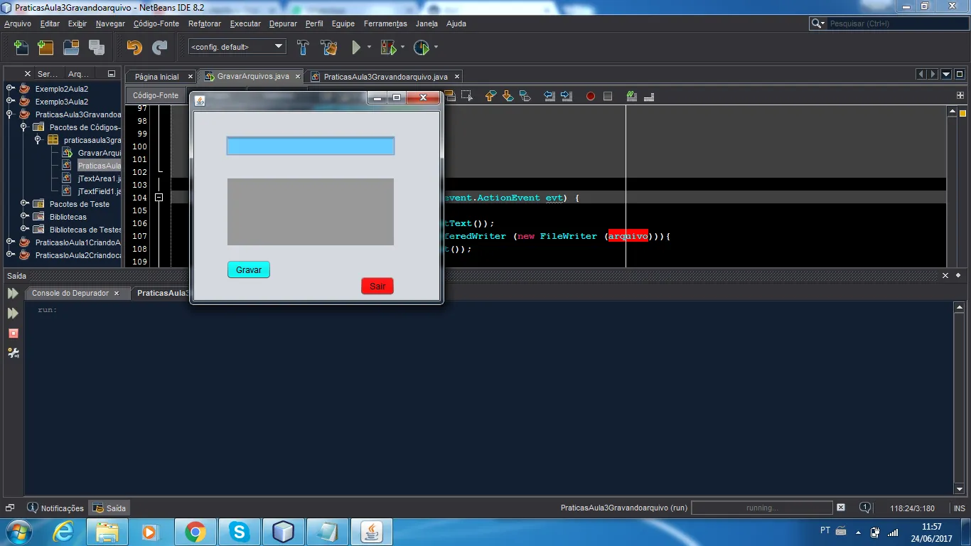Image resolution: width=971 pixels, height=546 pixels.
Task: Click the Undo arrow in the toolbar
Action: coord(134,48)
